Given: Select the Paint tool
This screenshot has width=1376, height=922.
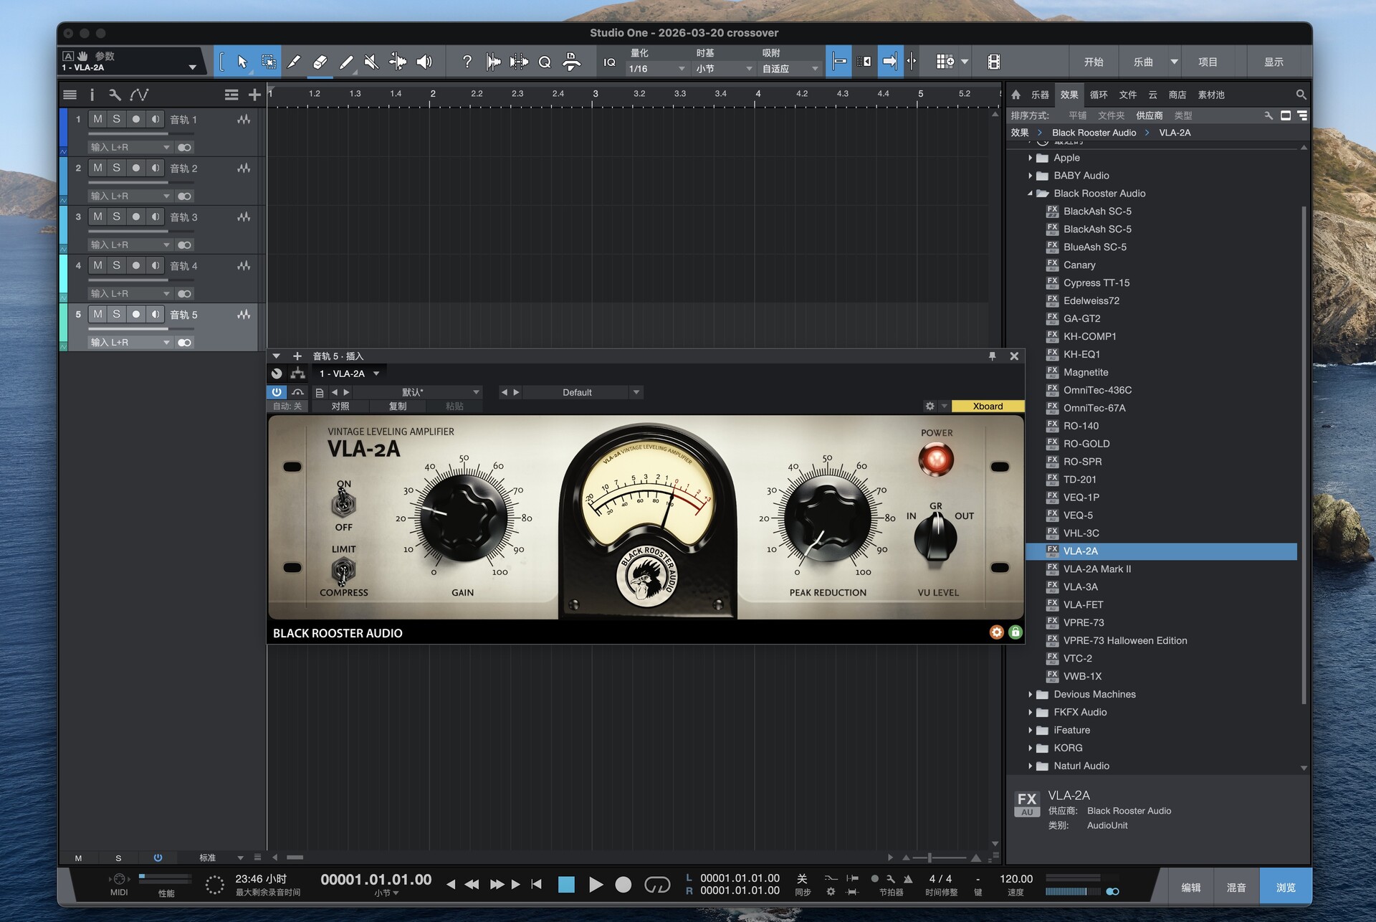Looking at the screenshot, I should [346, 62].
